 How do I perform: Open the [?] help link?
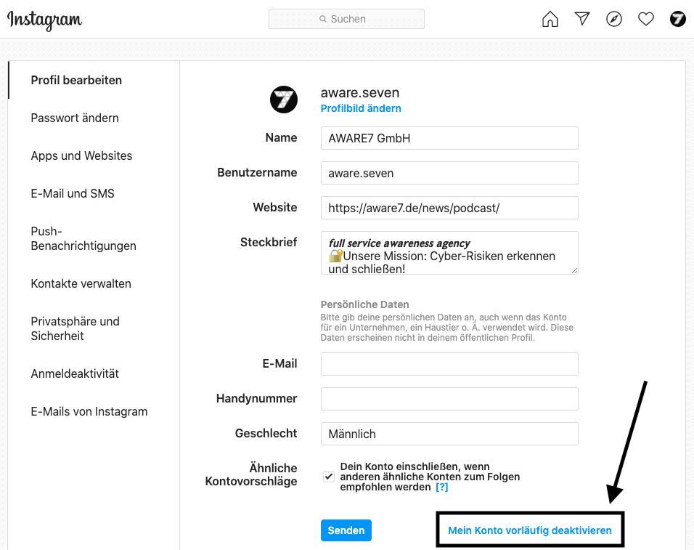[442, 488]
